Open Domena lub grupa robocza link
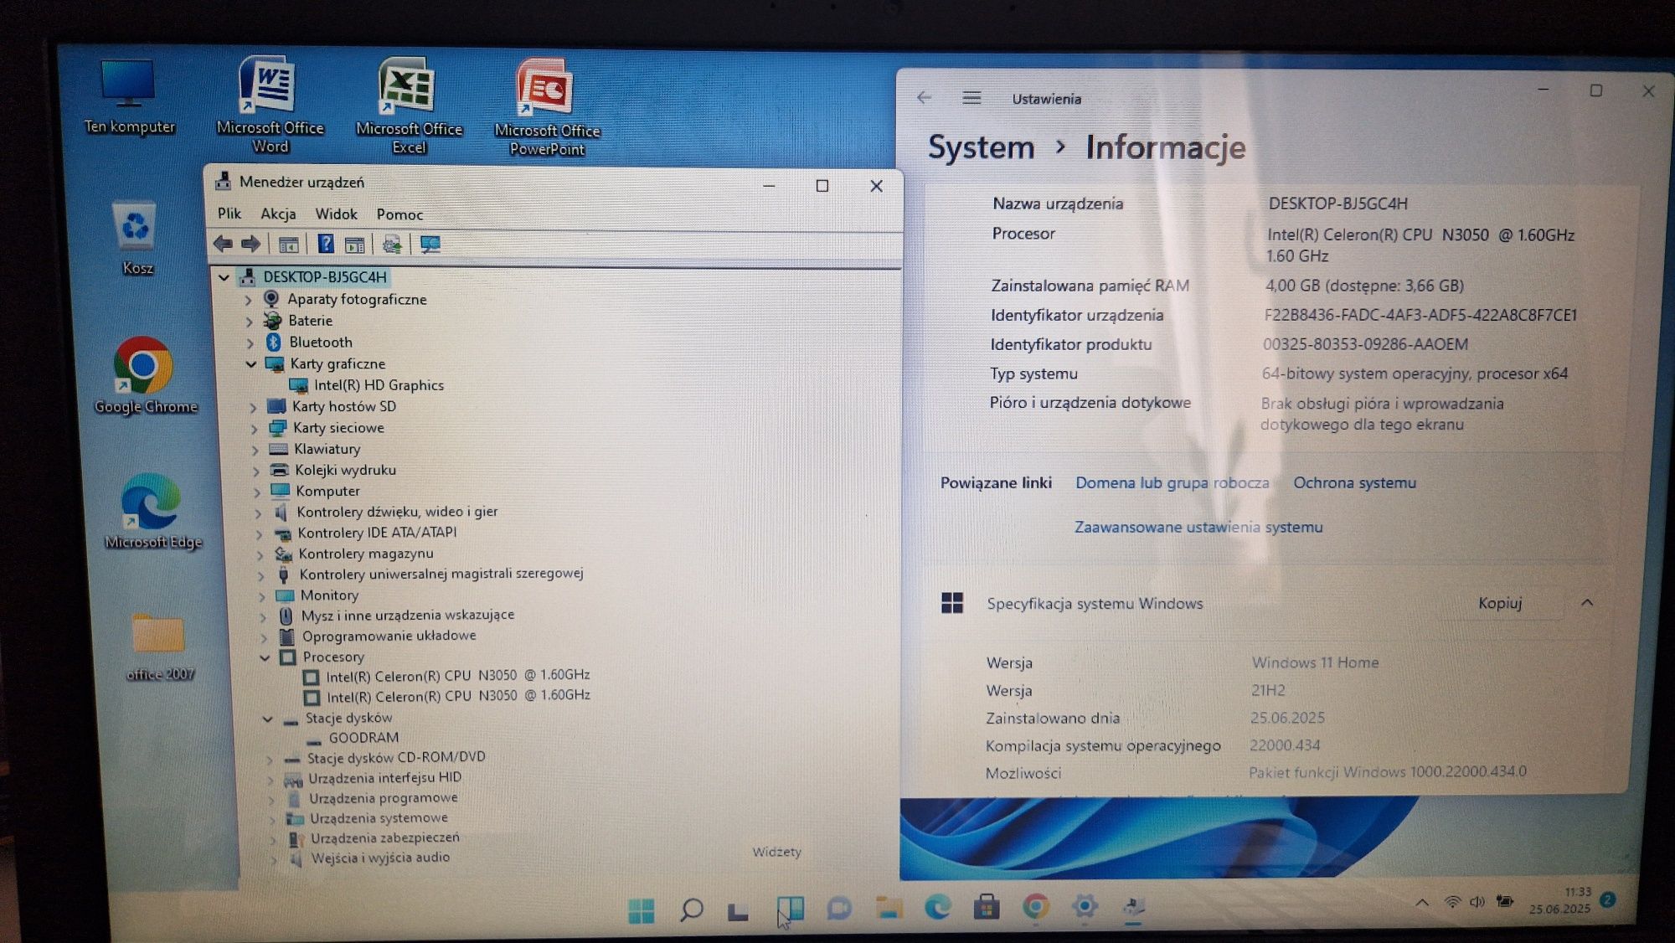Screen dimensions: 1675x943 click(x=1172, y=482)
